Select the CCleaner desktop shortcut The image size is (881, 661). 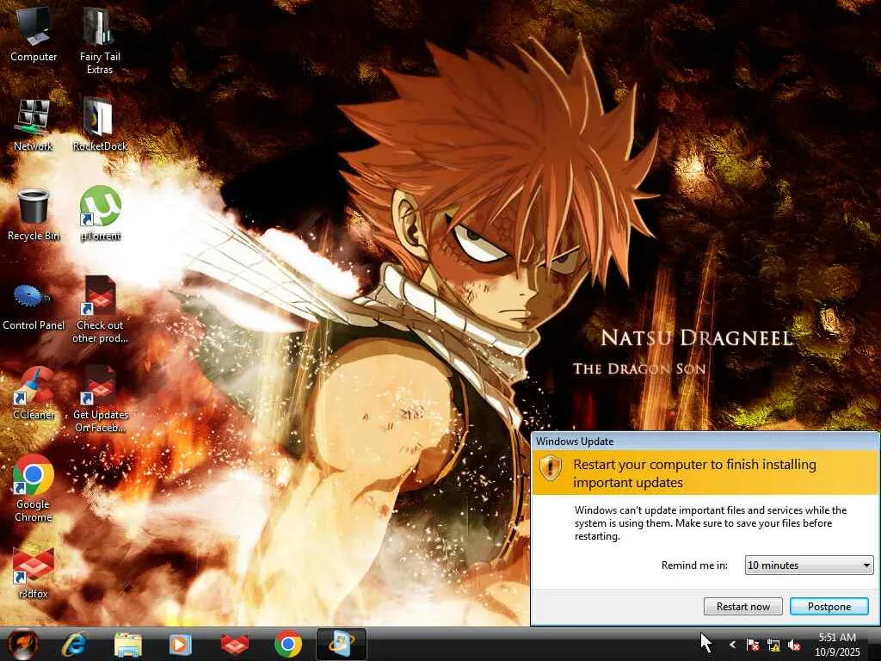pyautogui.click(x=34, y=393)
